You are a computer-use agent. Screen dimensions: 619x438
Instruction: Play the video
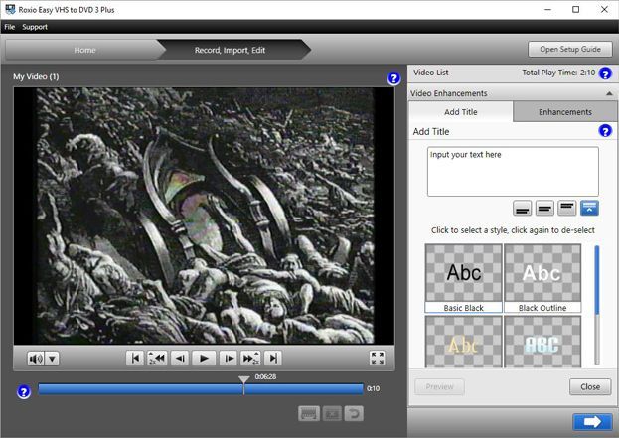coord(204,358)
